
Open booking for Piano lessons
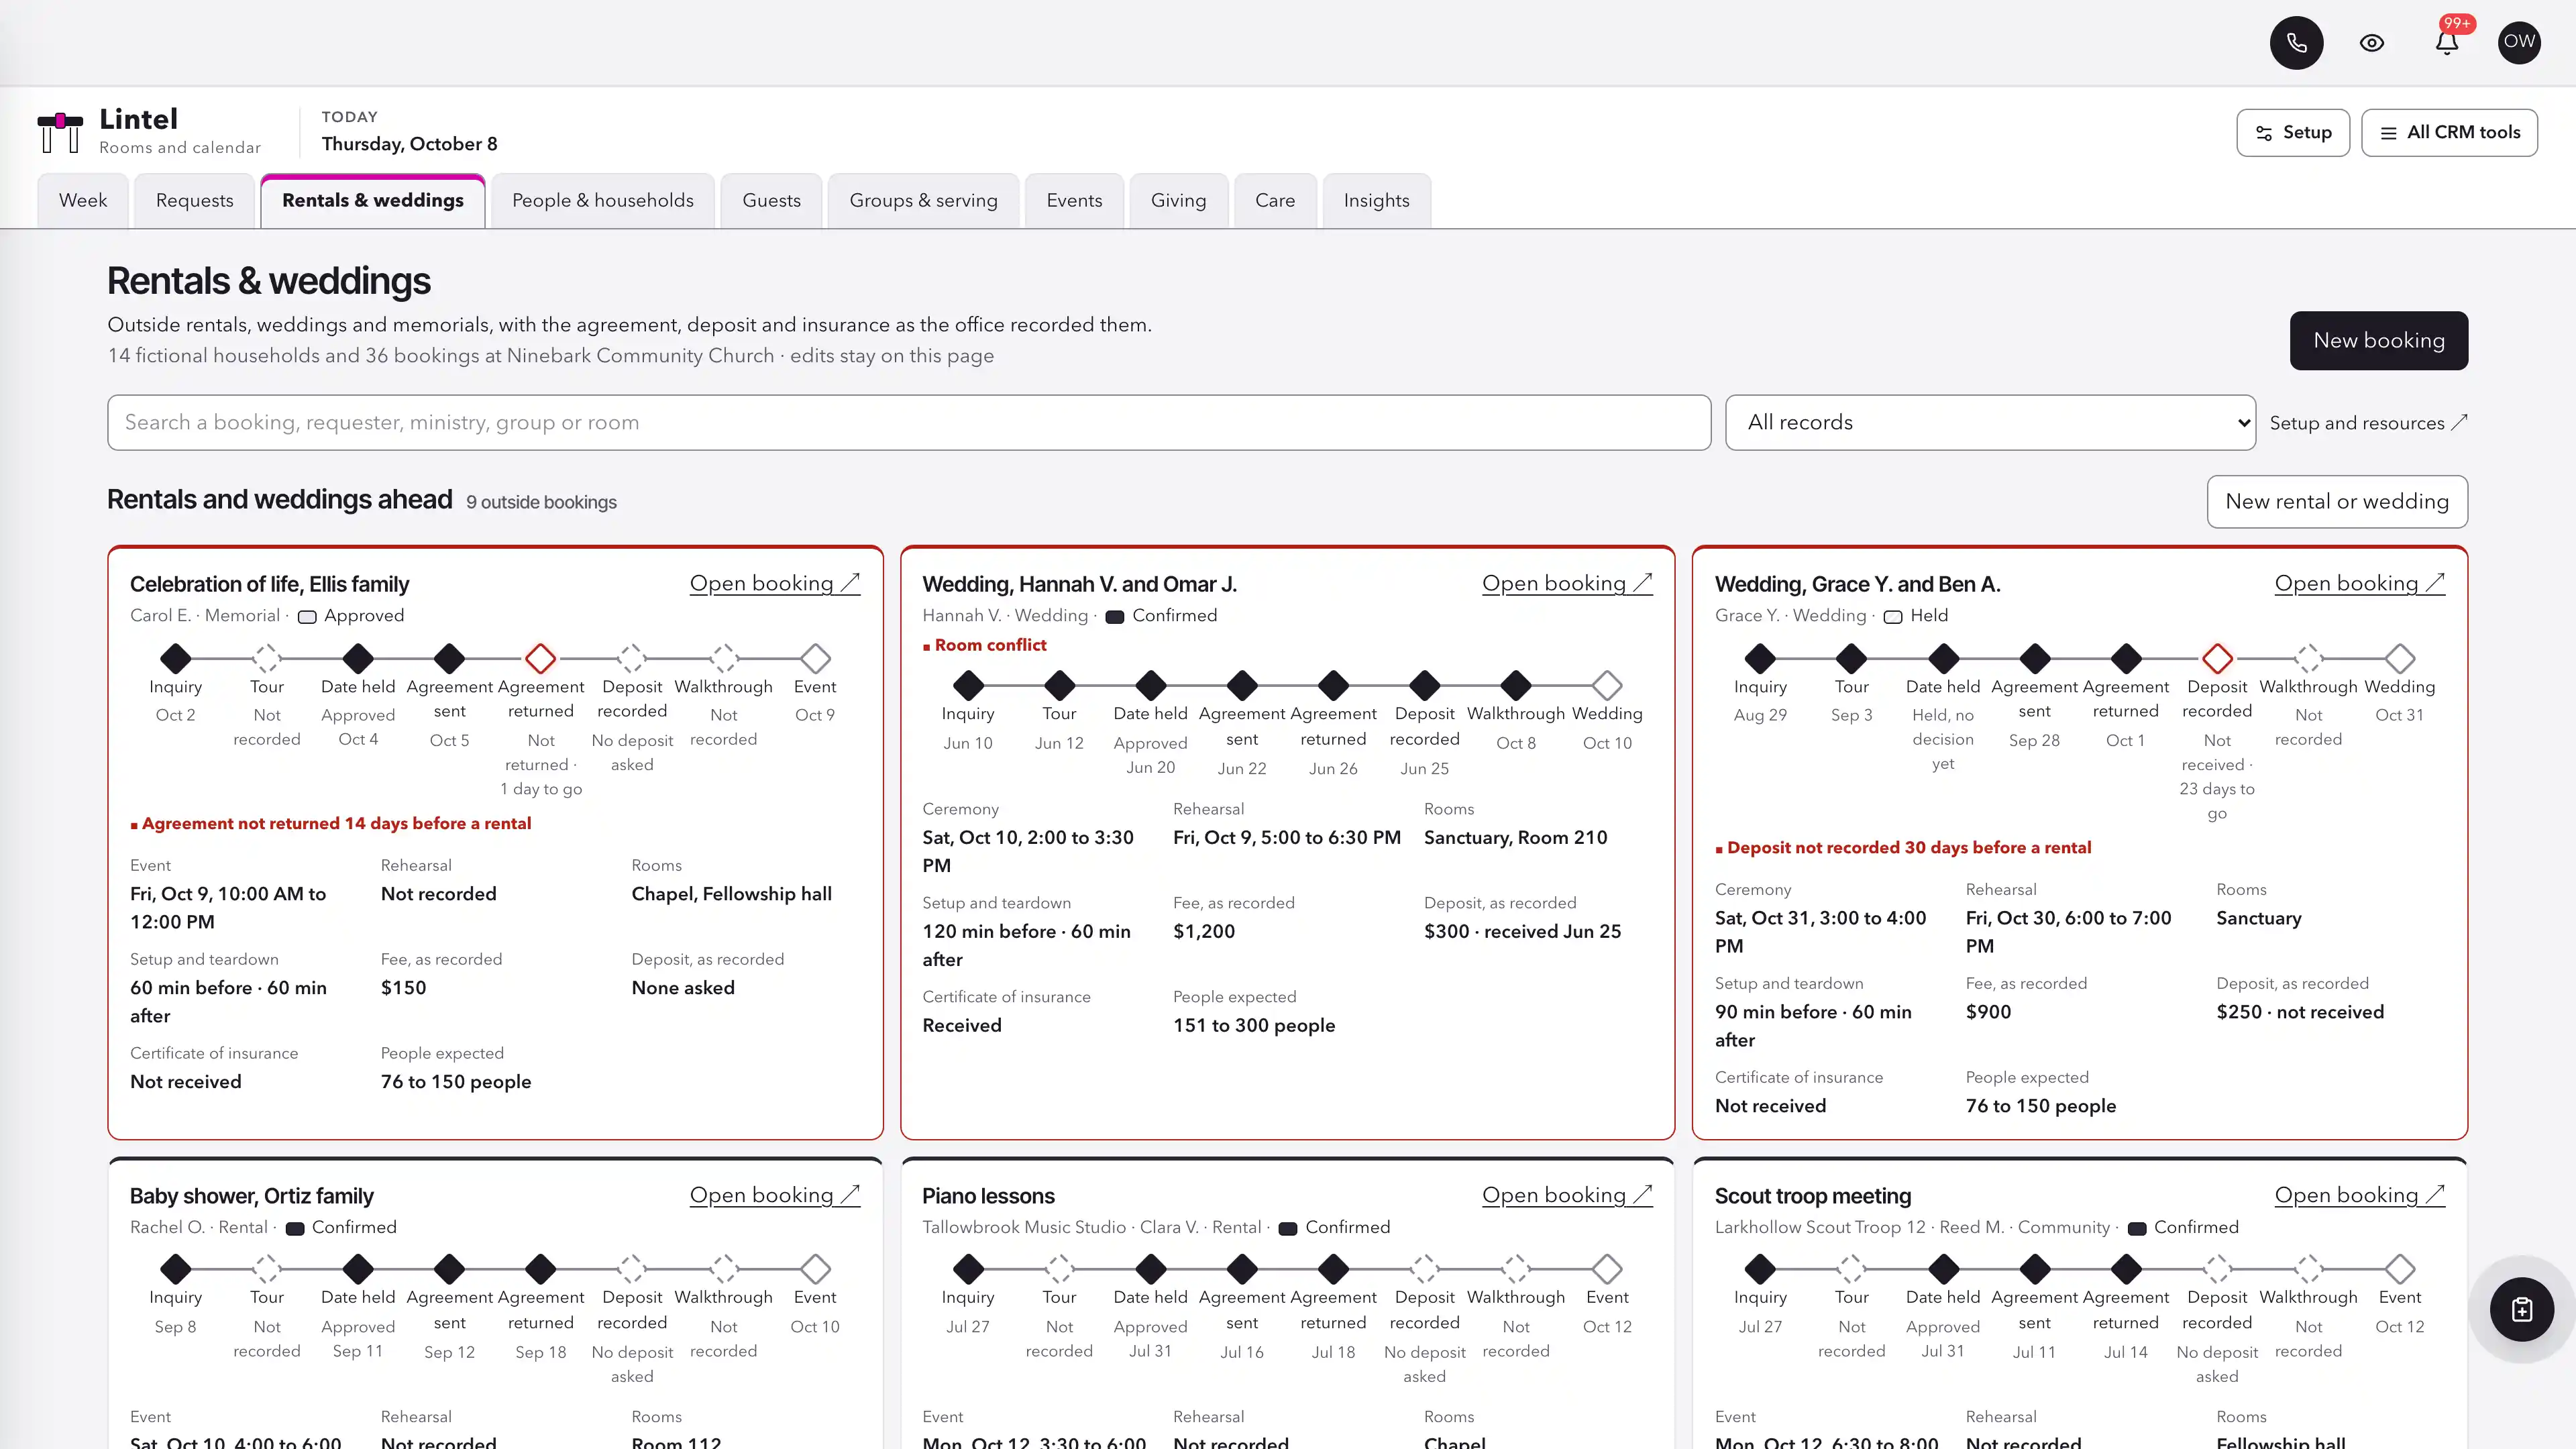[x=1567, y=1195]
